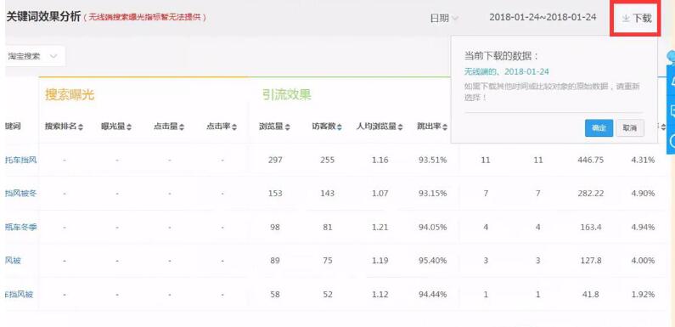Sort by 浏览量 column arrow
The width and height of the screenshot is (675, 327).
coord(287,127)
